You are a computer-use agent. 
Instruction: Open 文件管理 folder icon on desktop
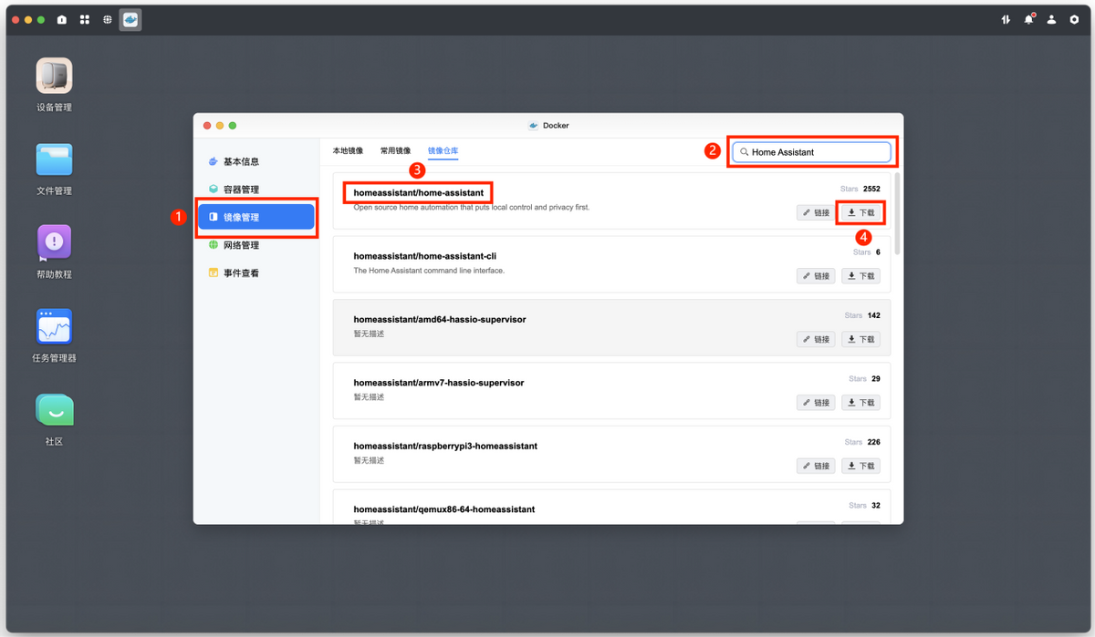point(54,159)
